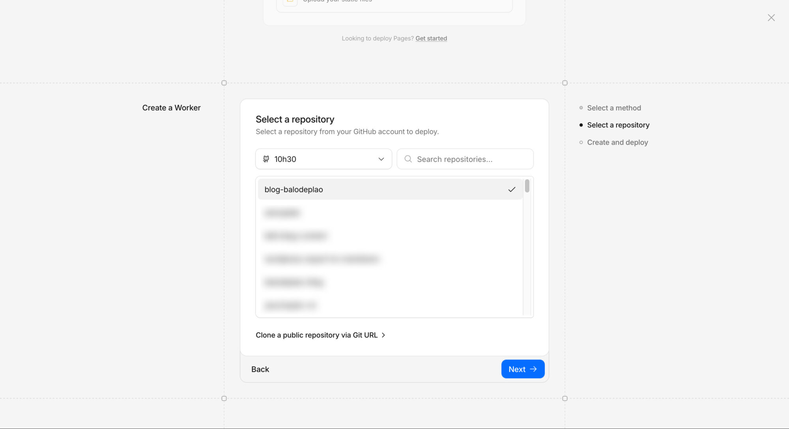This screenshot has width=789, height=429.
Task: Click the GitHub account icon beside 10h30
Action: [266, 159]
